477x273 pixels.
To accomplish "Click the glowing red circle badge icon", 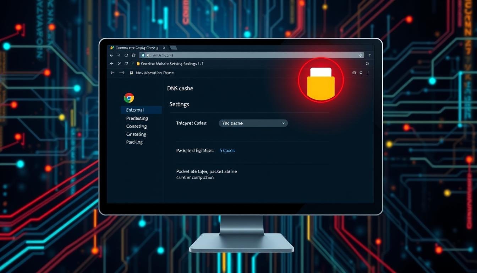I will tap(320, 80).
